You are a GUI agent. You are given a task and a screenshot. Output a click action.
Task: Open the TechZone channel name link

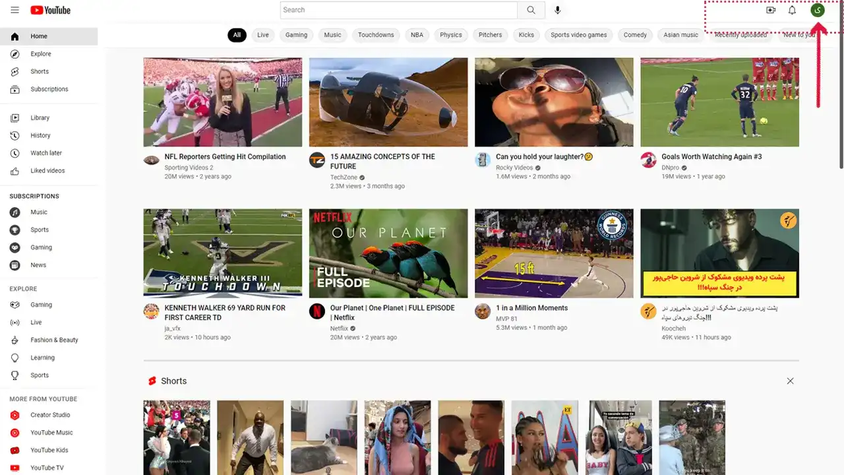344,177
